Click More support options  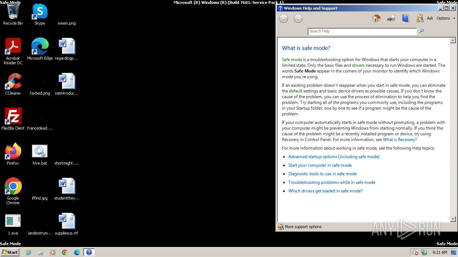pos(300,227)
